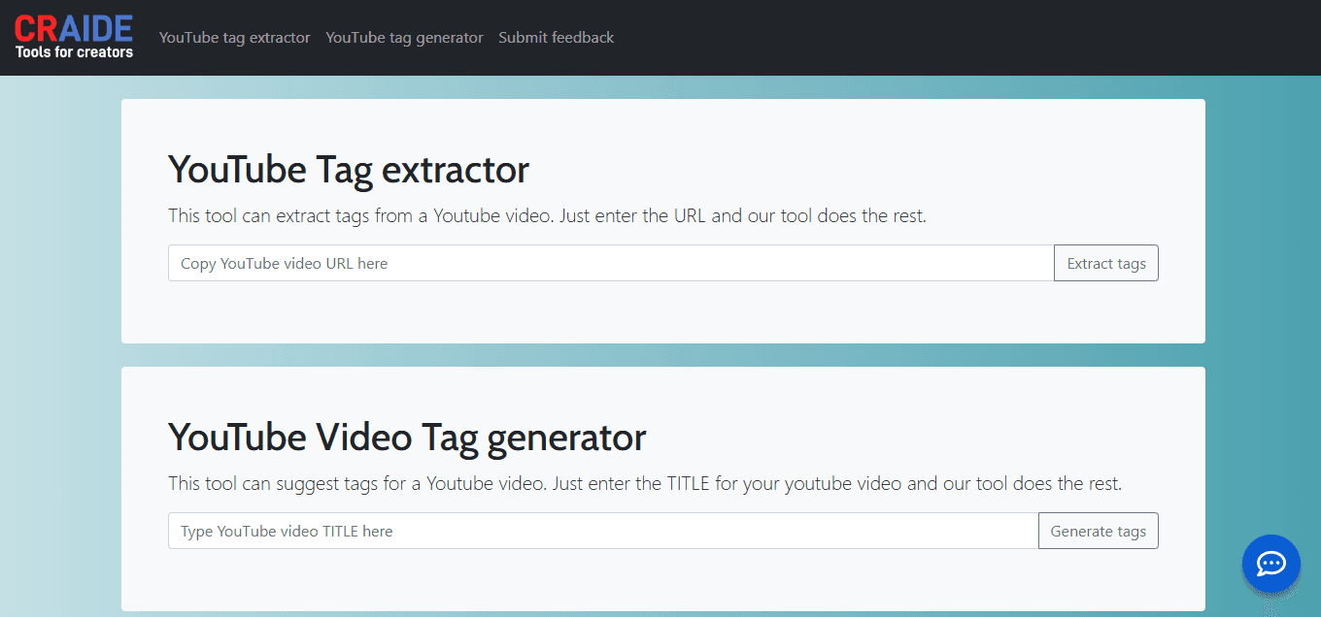Go to YouTube tag generator in navbar

pos(404,38)
